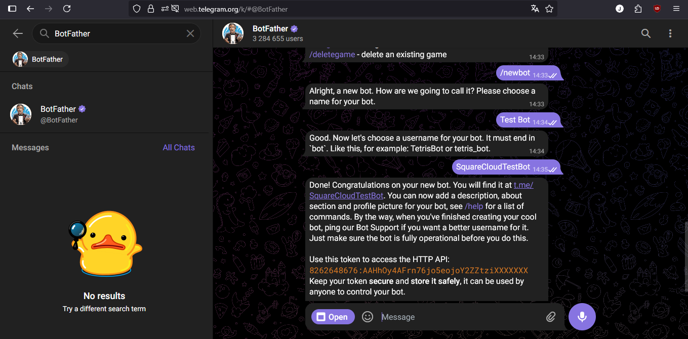688x339 pixels.
Task: Go back from the search panel
Action: 18,33
